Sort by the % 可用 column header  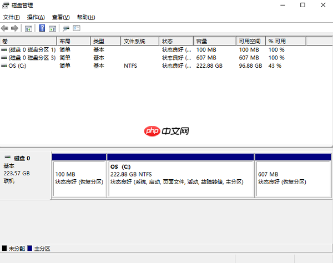(x=286, y=41)
